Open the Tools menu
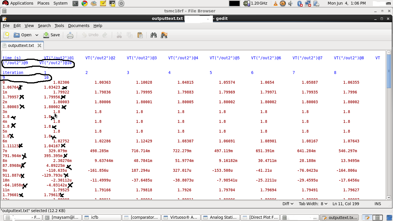This screenshot has width=393, height=221. [59, 26]
